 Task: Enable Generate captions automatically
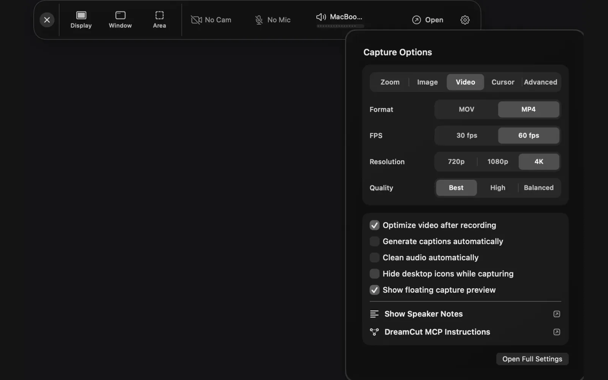click(x=374, y=241)
